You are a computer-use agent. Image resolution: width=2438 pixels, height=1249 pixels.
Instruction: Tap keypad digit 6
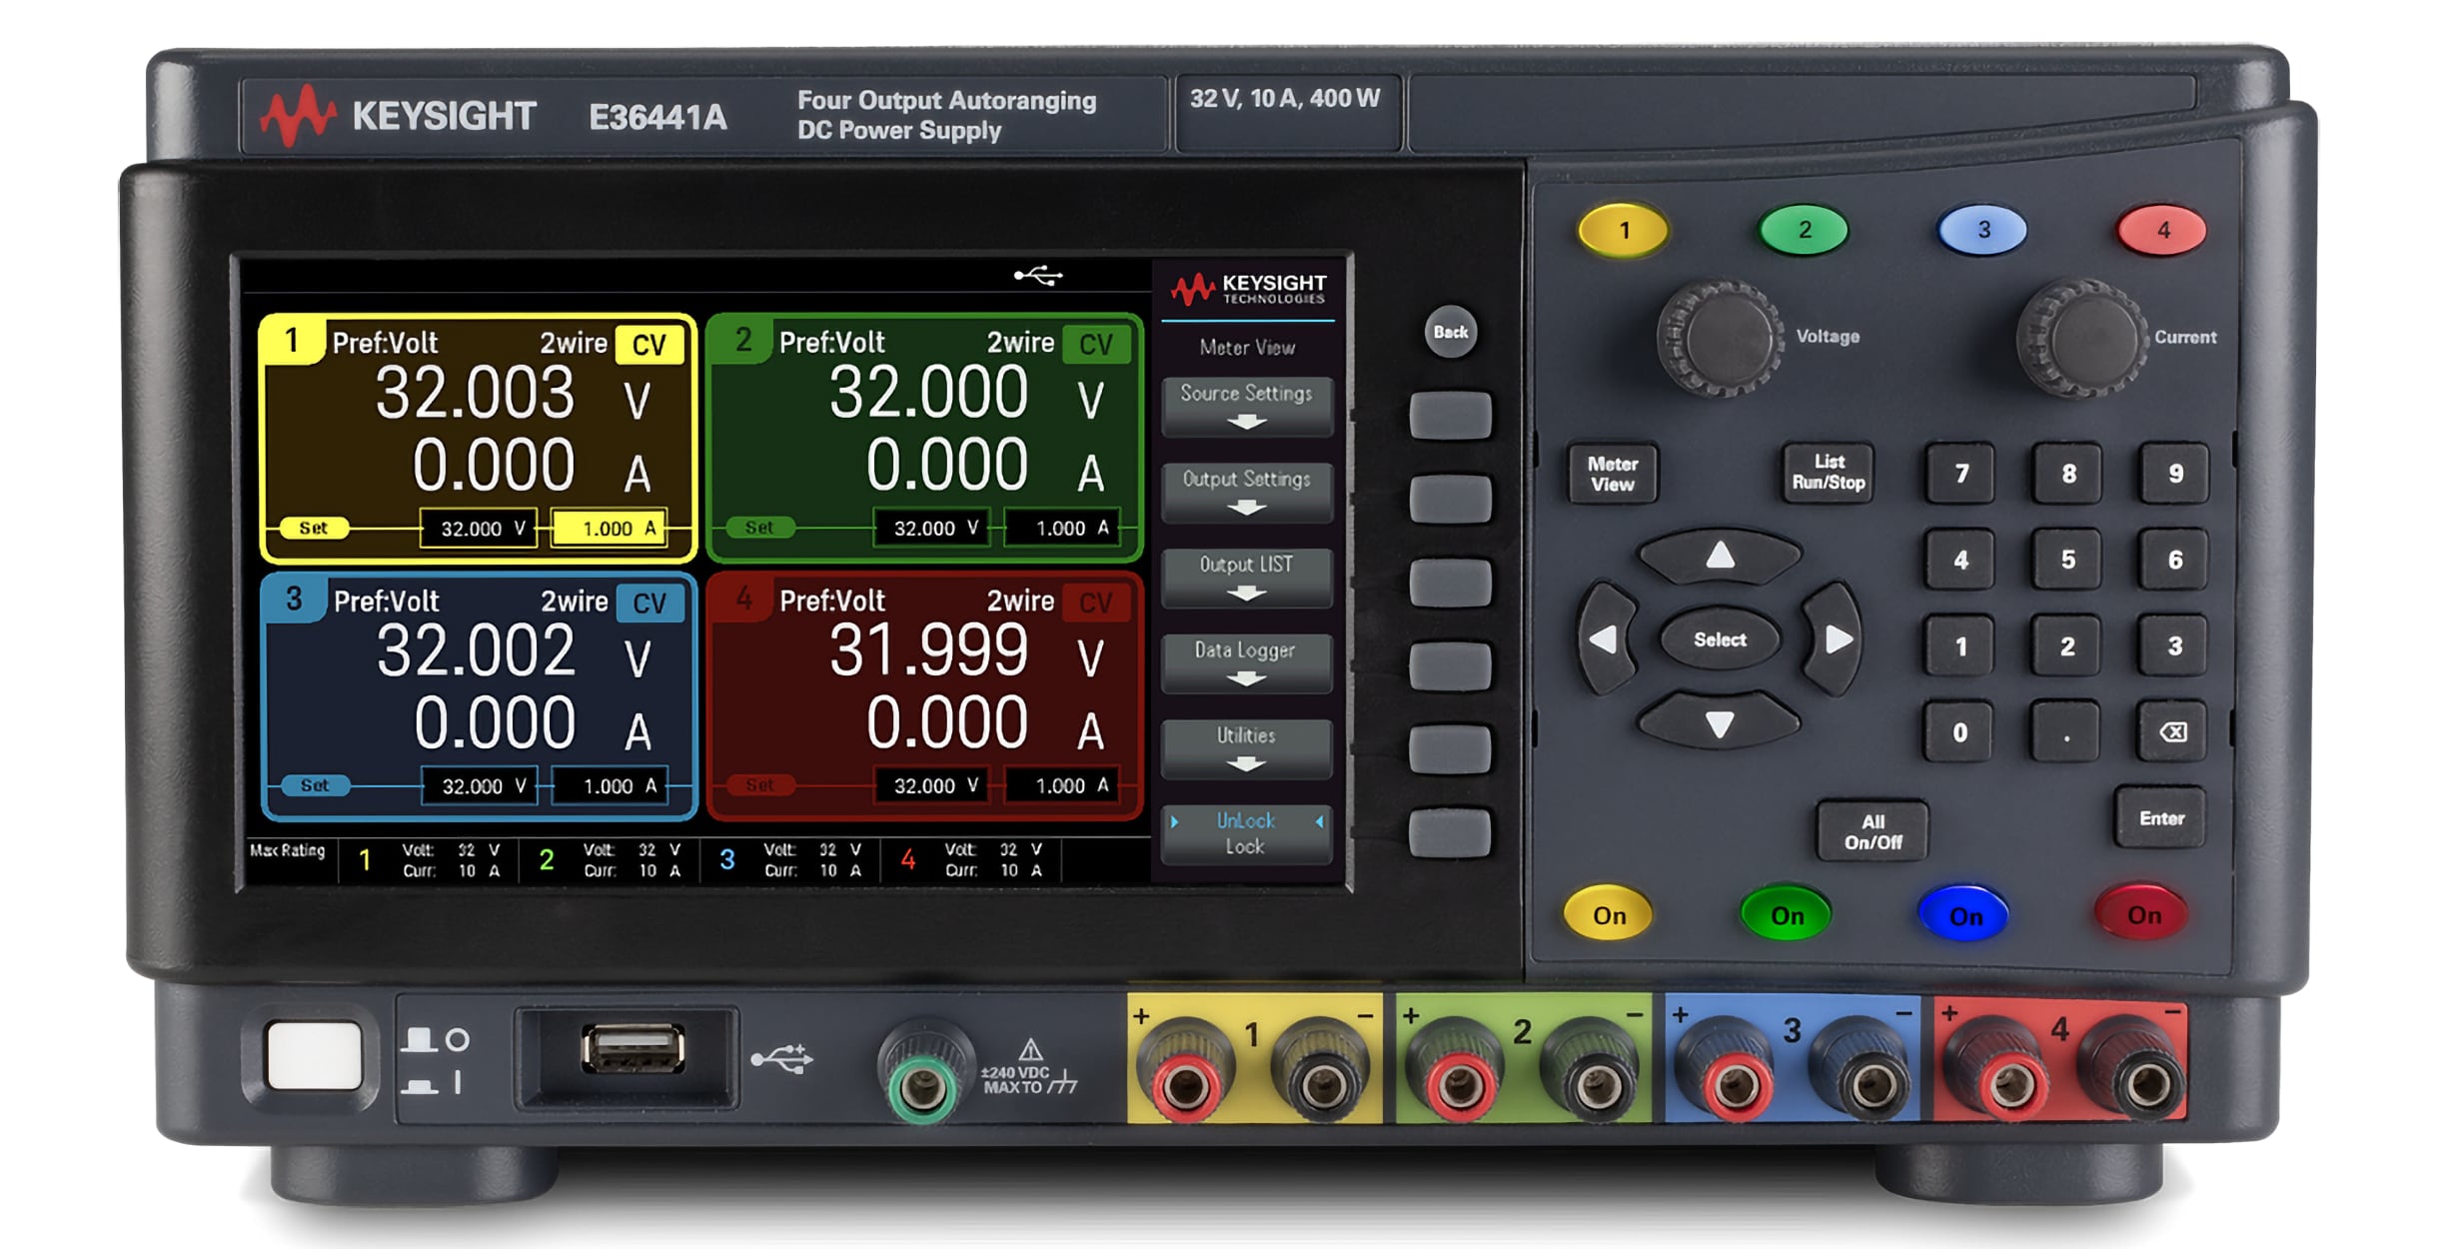pos(2174,560)
